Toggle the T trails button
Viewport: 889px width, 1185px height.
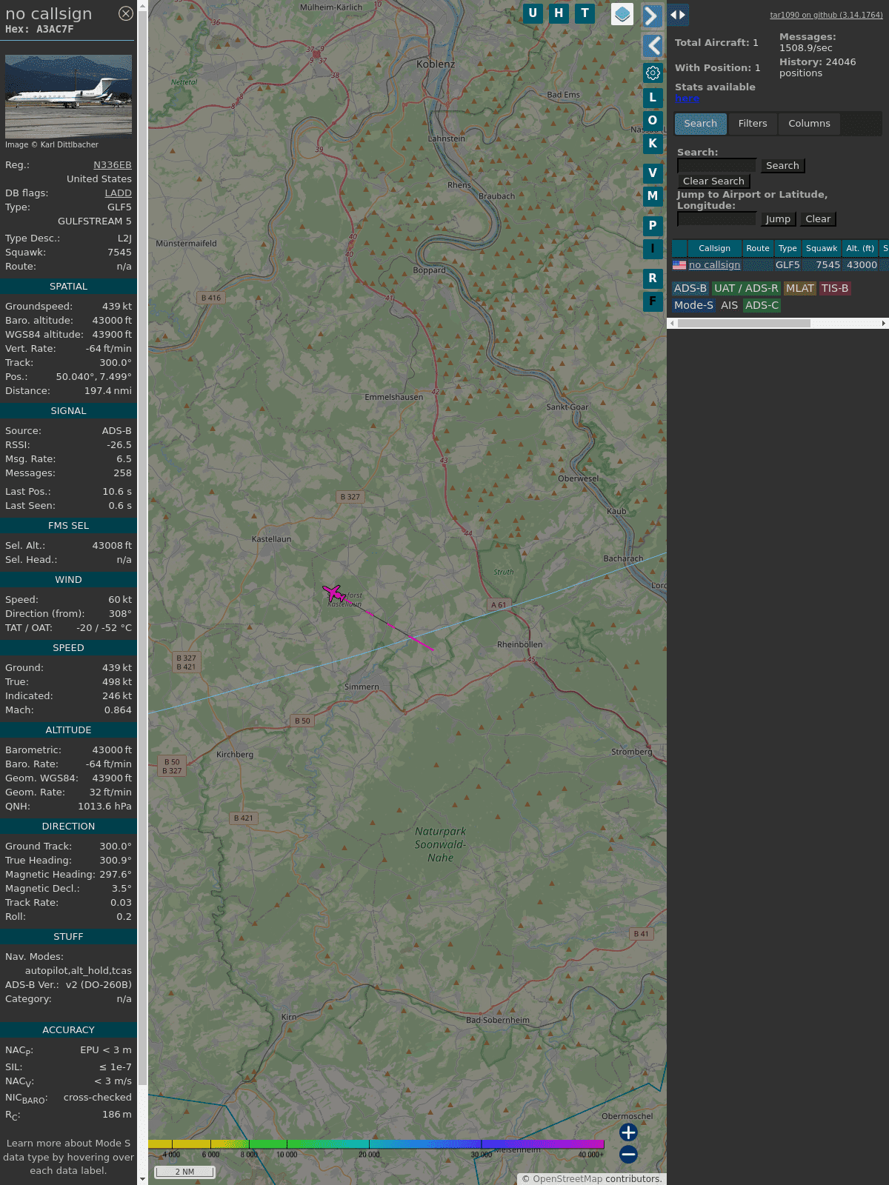tap(585, 13)
